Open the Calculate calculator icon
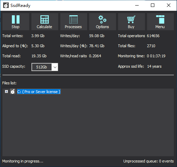The height and width of the screenshot is (167, 177). click(x=45, y=19)
